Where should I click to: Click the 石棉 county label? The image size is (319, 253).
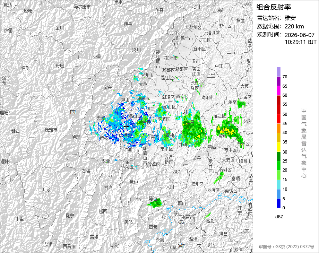86,171
